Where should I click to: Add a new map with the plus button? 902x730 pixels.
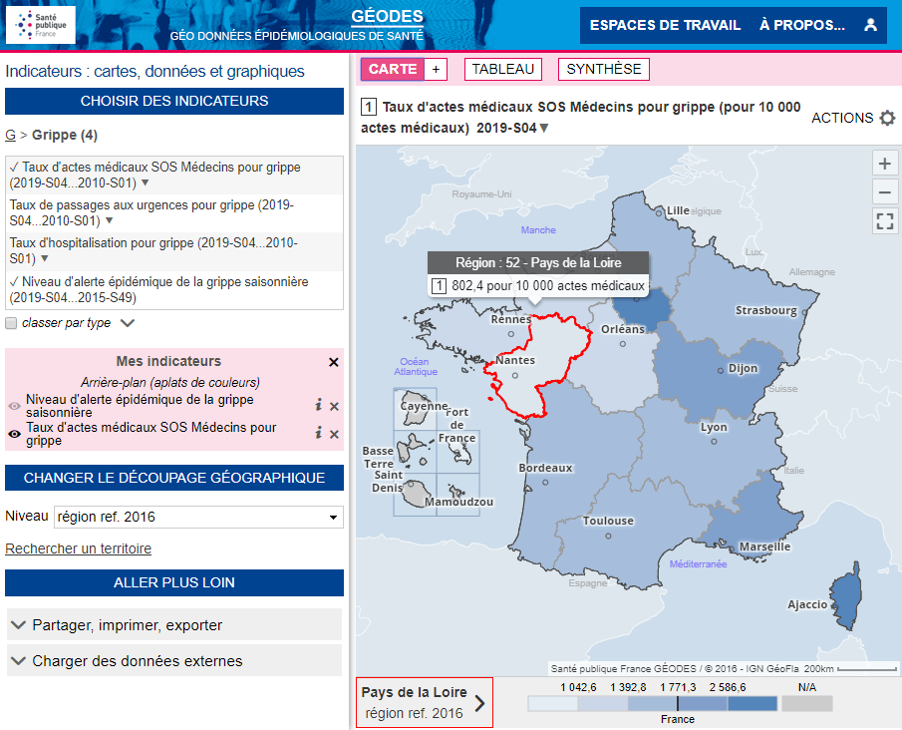(436, 69)
